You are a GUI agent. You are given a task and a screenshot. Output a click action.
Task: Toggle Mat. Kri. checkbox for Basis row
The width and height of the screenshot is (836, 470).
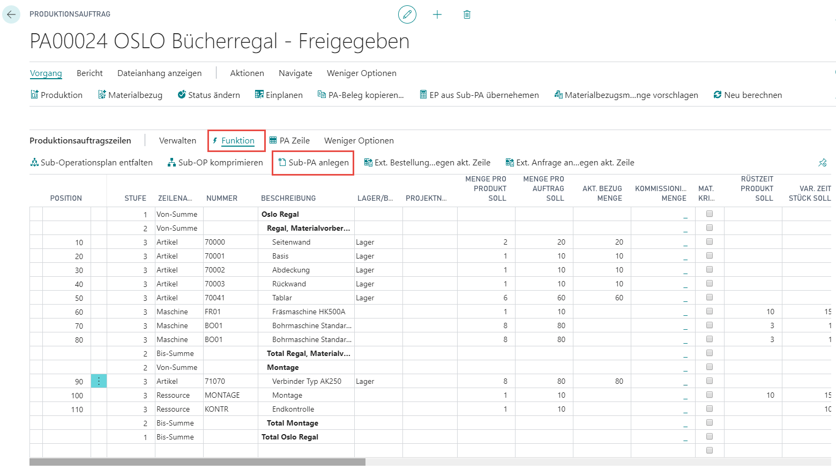coord(710,255)
